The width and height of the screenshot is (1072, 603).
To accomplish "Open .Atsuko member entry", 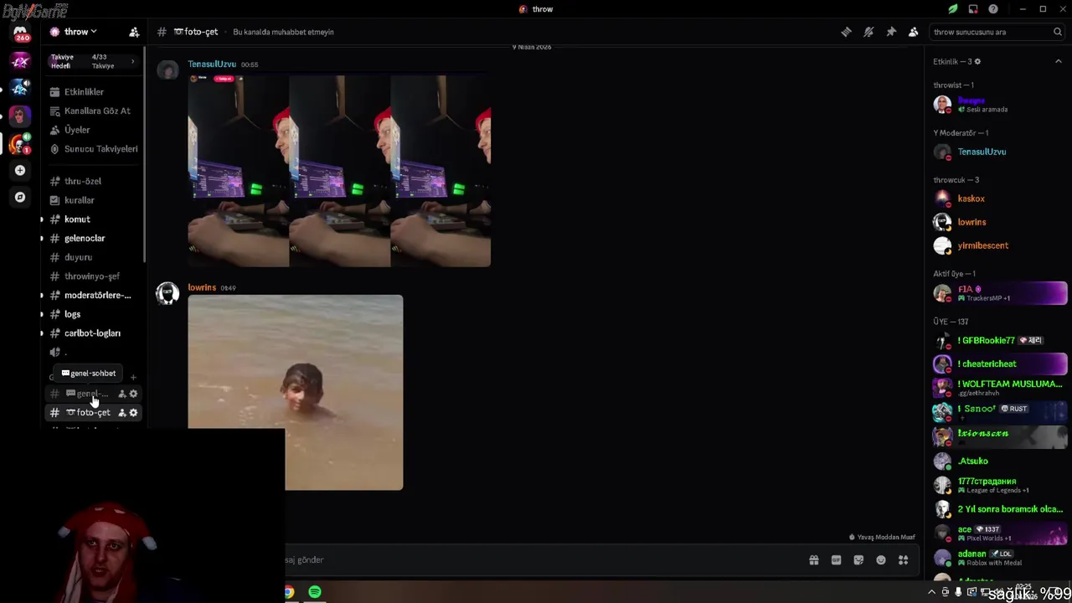I will tap(1000, 461).
